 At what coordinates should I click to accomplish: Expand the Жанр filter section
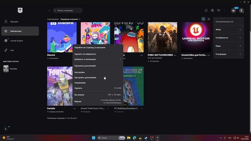tap(229, 29)
